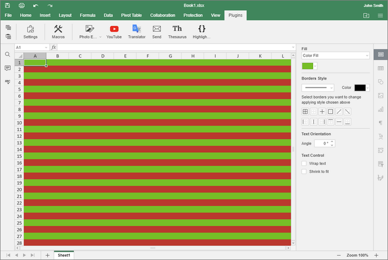388x260 pixels.
Task: Open the Macros plugin
Action: click(58, 32)
